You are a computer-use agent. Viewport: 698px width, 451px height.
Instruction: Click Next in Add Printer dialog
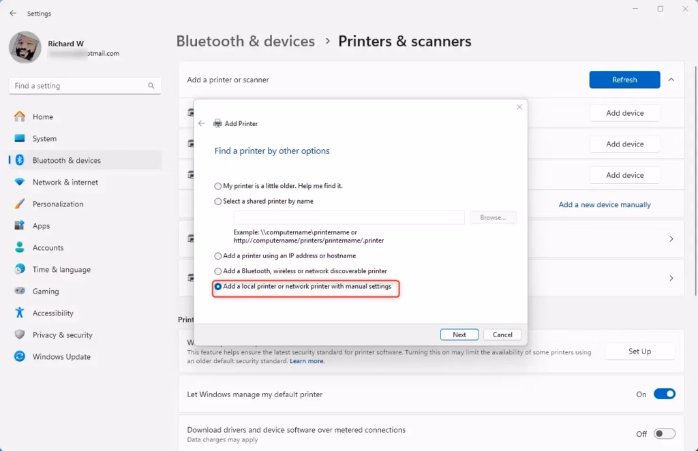click(x=459, y=335)
